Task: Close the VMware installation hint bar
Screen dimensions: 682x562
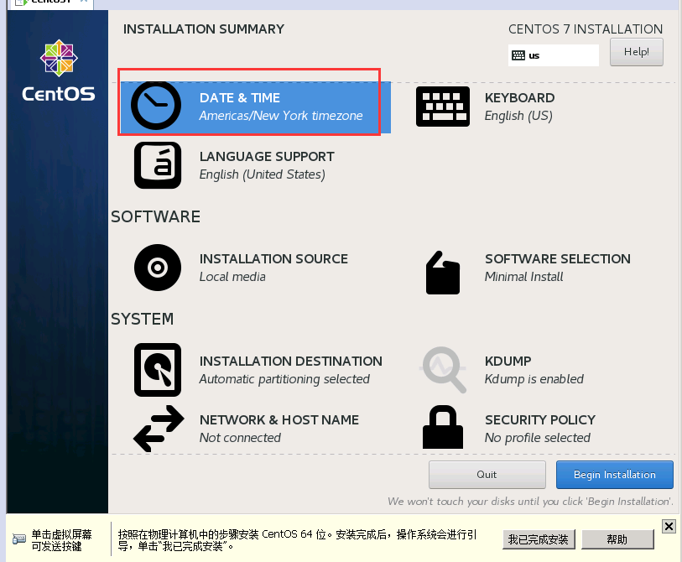Action: (669, 526)
